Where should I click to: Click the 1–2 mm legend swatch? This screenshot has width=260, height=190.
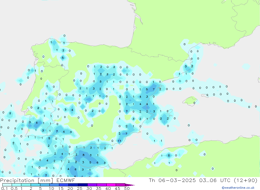point(26,185)
